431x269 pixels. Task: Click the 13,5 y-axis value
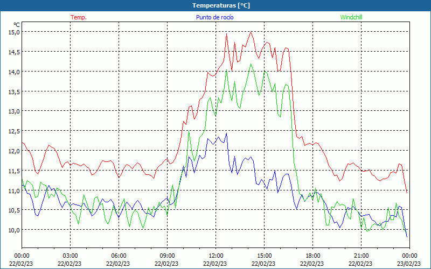pyautogui.click(x=14, y=91)
